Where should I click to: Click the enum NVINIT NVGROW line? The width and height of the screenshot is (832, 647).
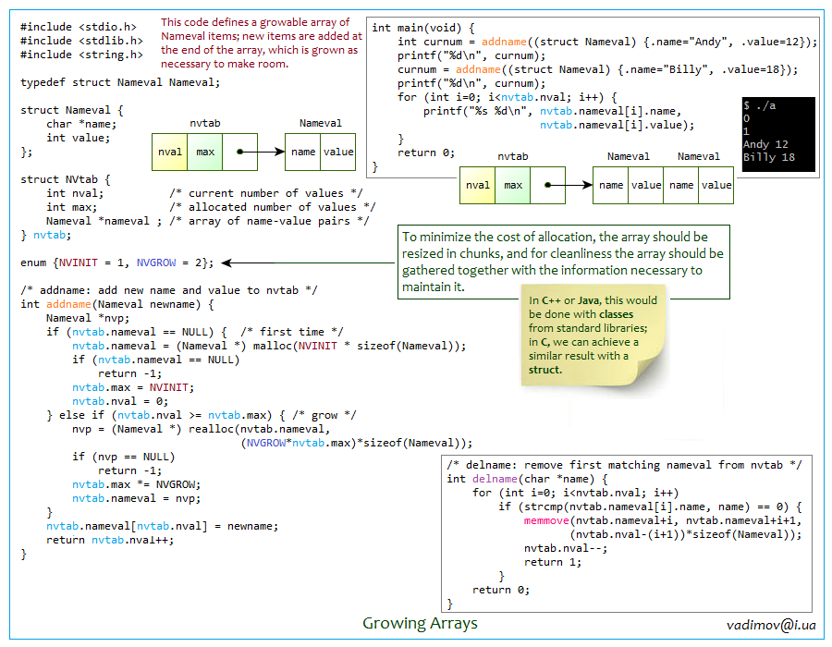(x=117, y=262)
